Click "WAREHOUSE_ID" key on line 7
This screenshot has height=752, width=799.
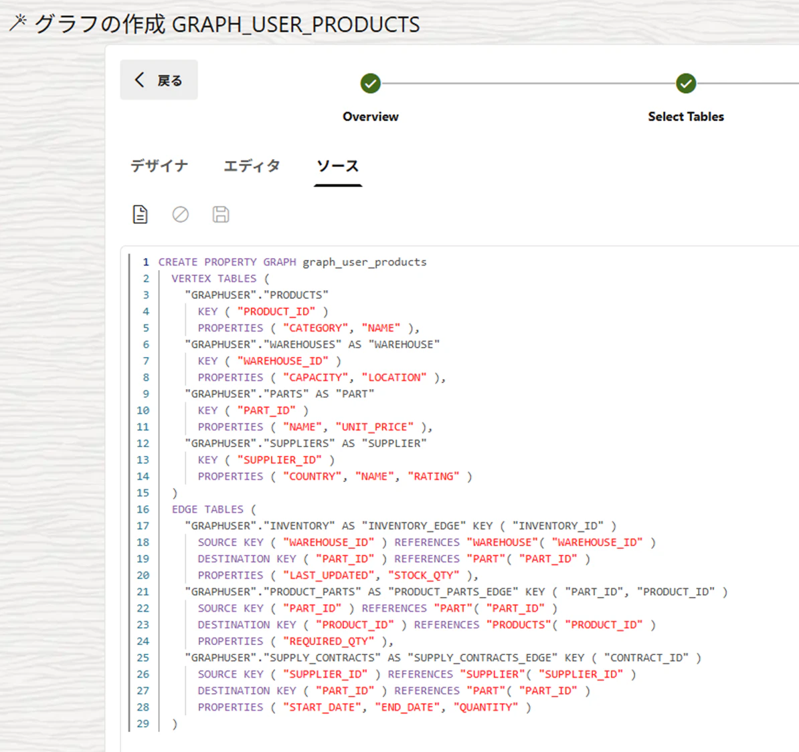point(283,361)
